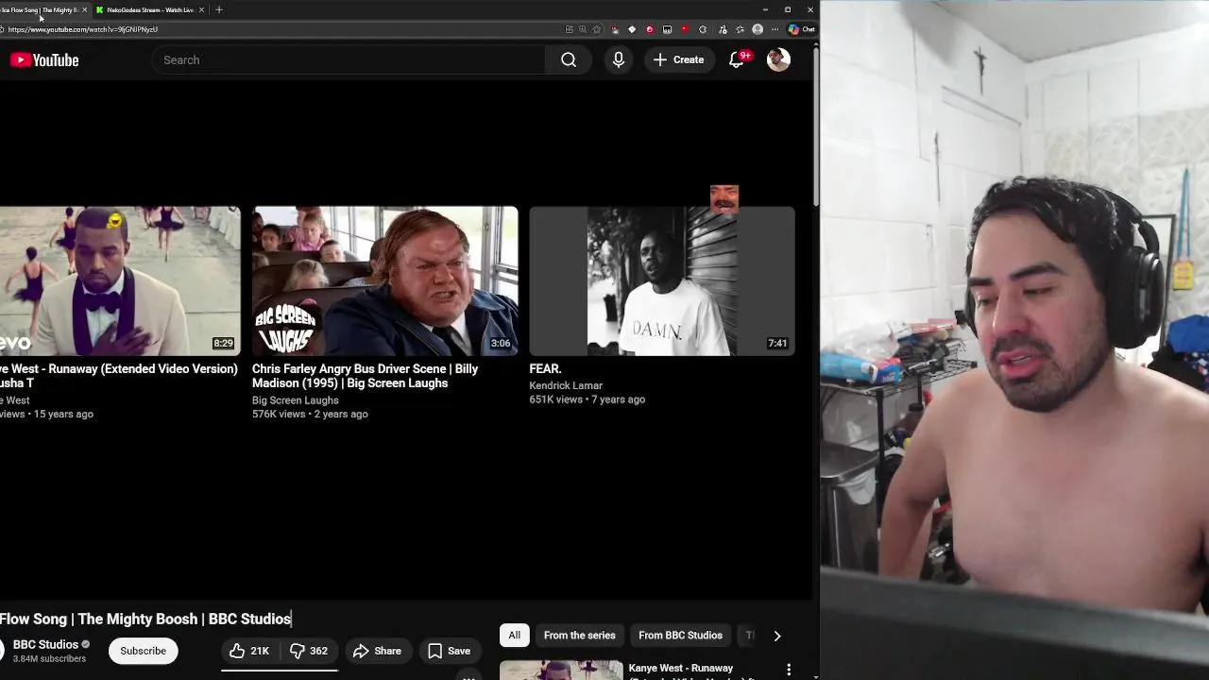The width and height of the screenshot is (1209, 680).
Task: Click the Chris Farley video title text
Action: [x=365, y=376]
